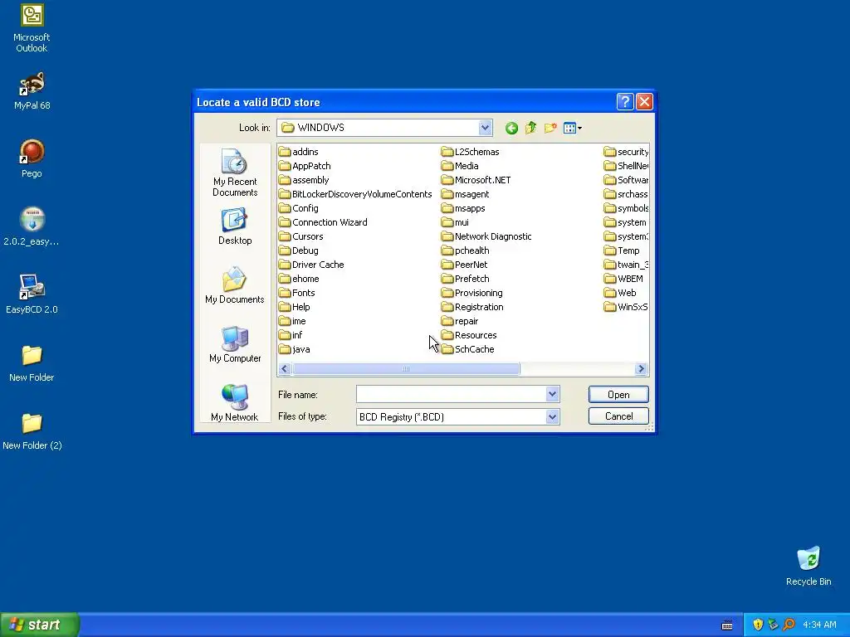Select the New Folder (2) desktop icon
This screenshot has height=637, width=850.
pos(32,431)
